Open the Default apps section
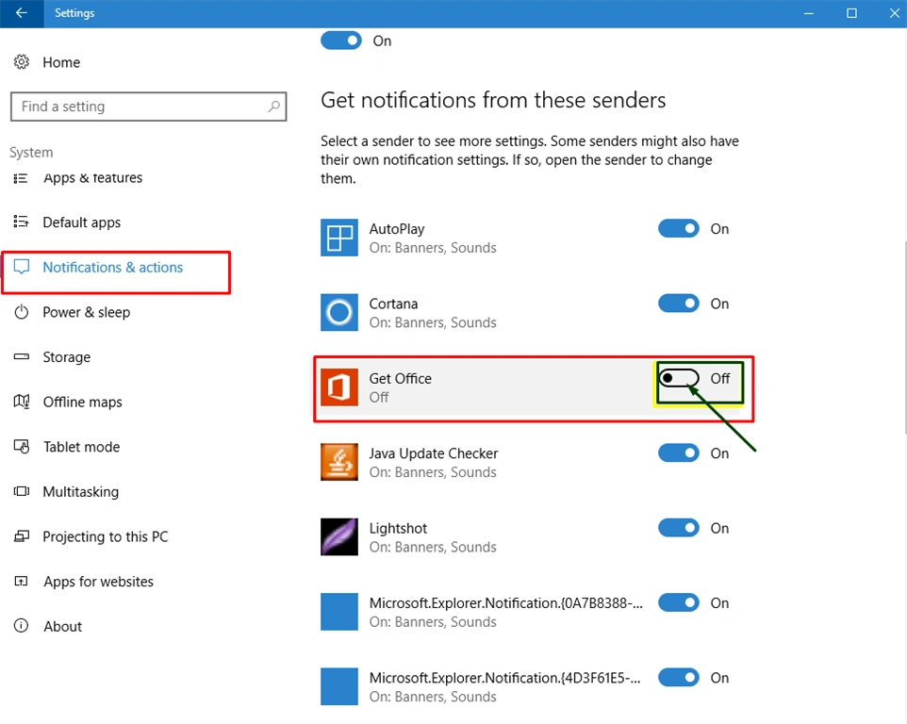 82,222
